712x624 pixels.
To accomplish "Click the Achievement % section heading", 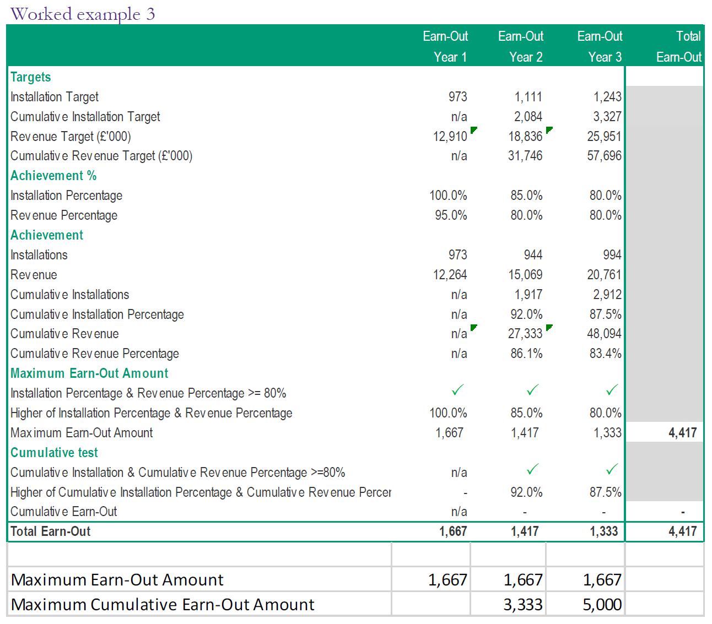I will click(x=53, y=176).
